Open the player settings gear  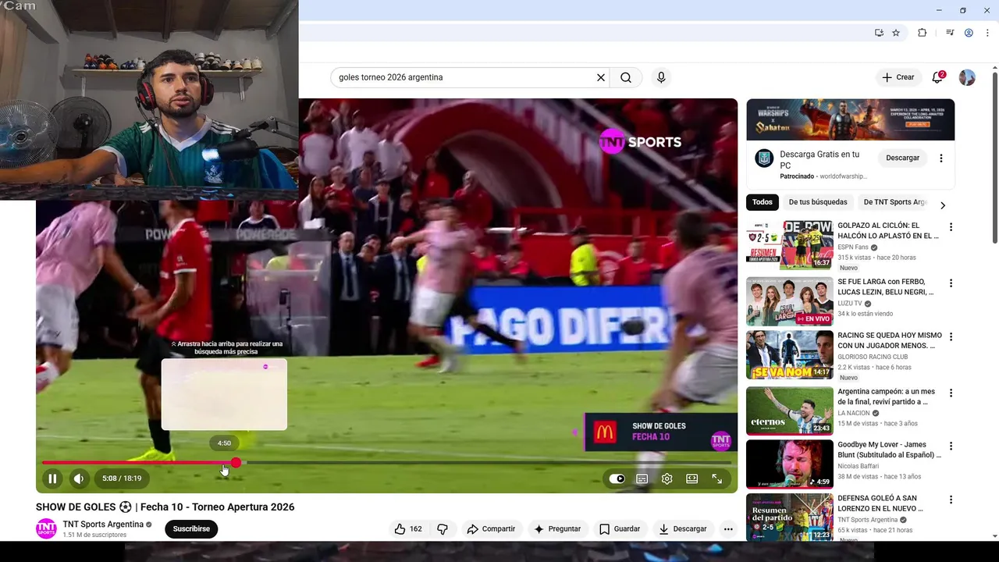(x=667, y=478)
